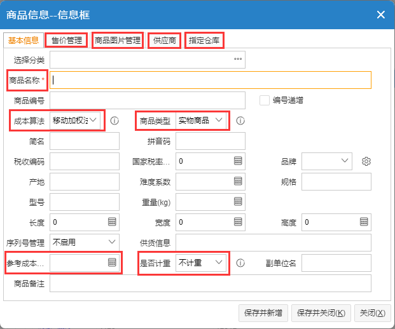Click the 商品备注 input field

click(x=211, y=283)
